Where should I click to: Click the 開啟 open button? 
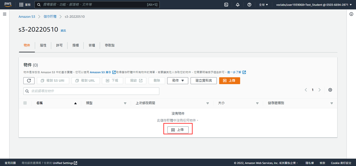136,81
